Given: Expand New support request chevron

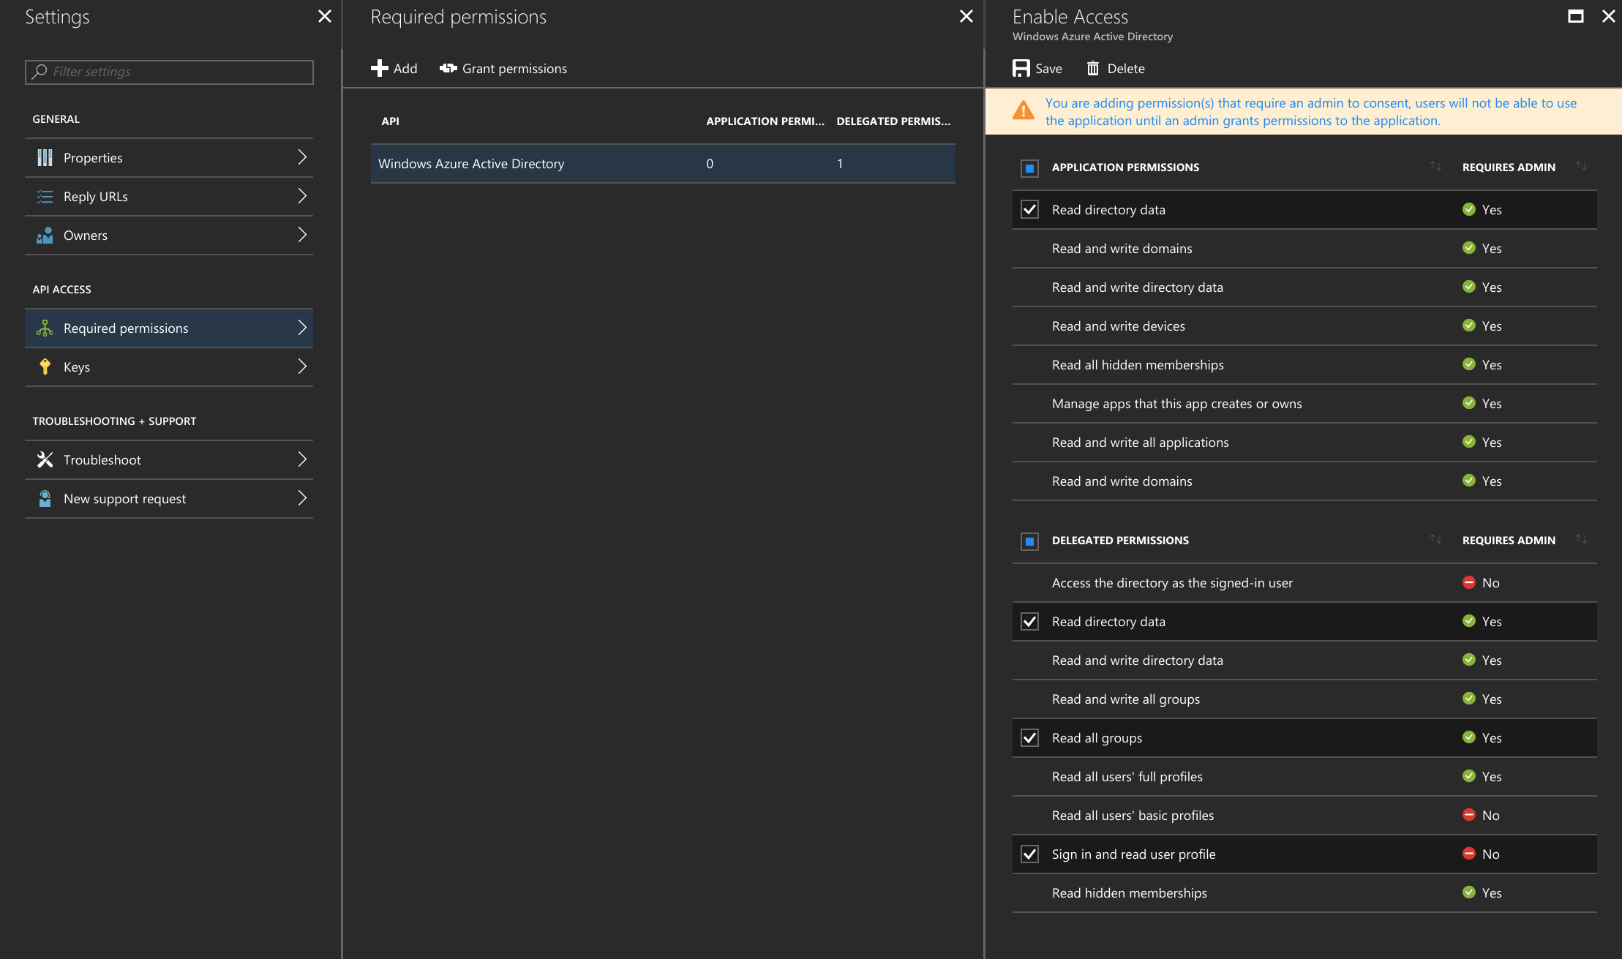Looking at the screenshot, I should tap(302, 498).
